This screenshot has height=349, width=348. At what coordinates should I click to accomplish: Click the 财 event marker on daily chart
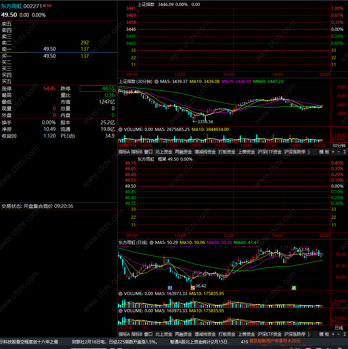(170, 288)
